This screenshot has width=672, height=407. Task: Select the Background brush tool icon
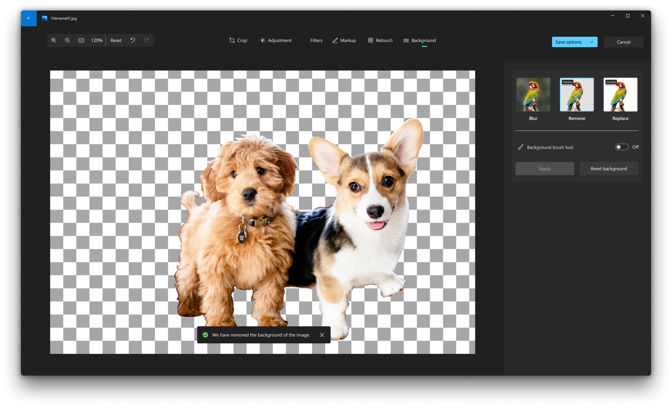click(521, 147)
